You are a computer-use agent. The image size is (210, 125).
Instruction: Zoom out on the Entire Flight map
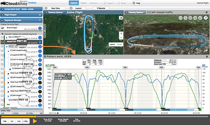click(121, 38)
